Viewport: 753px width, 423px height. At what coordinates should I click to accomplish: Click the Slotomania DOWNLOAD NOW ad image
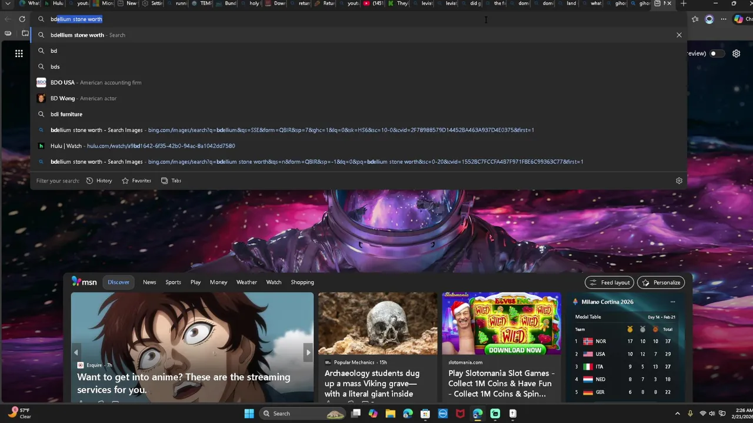tap(501, 324)
